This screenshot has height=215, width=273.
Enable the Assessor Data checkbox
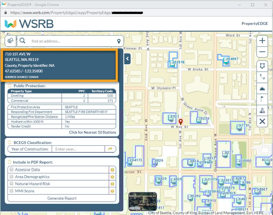click(x=11, y=169)
